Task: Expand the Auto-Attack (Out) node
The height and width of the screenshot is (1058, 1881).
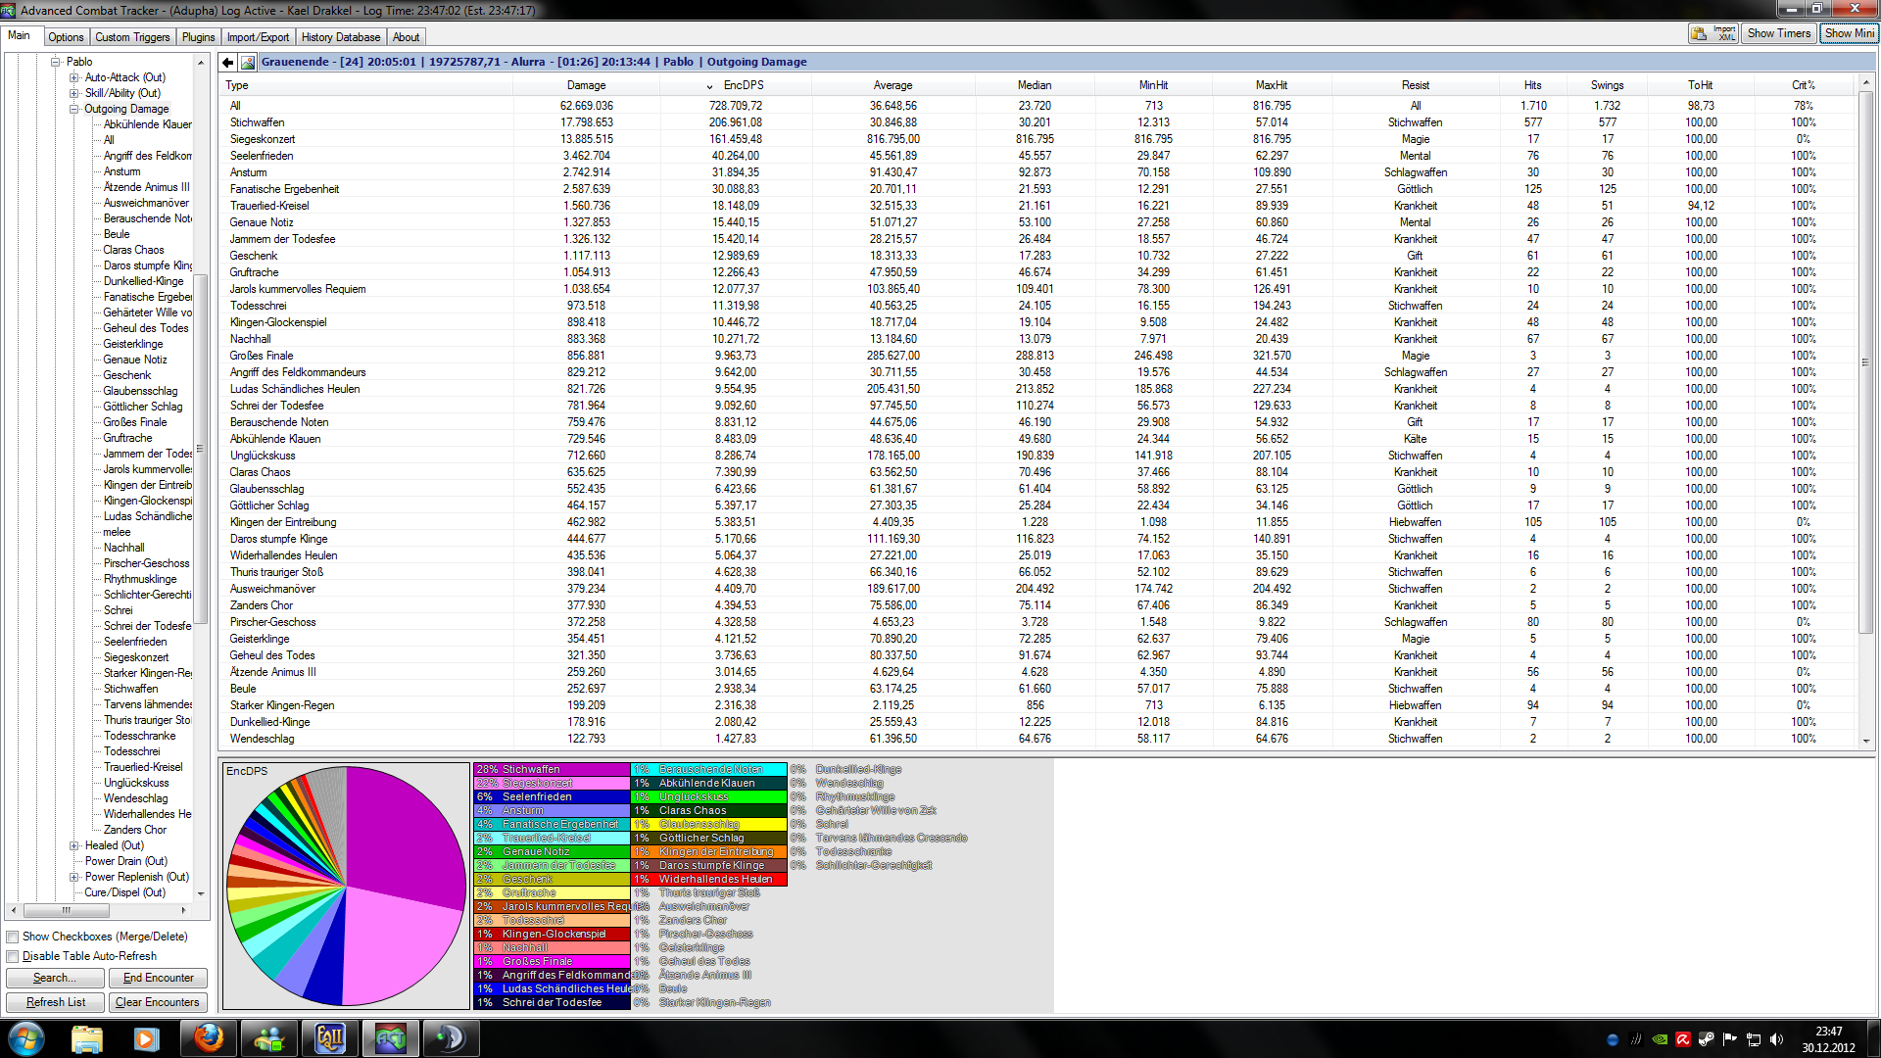Action: 74,77
